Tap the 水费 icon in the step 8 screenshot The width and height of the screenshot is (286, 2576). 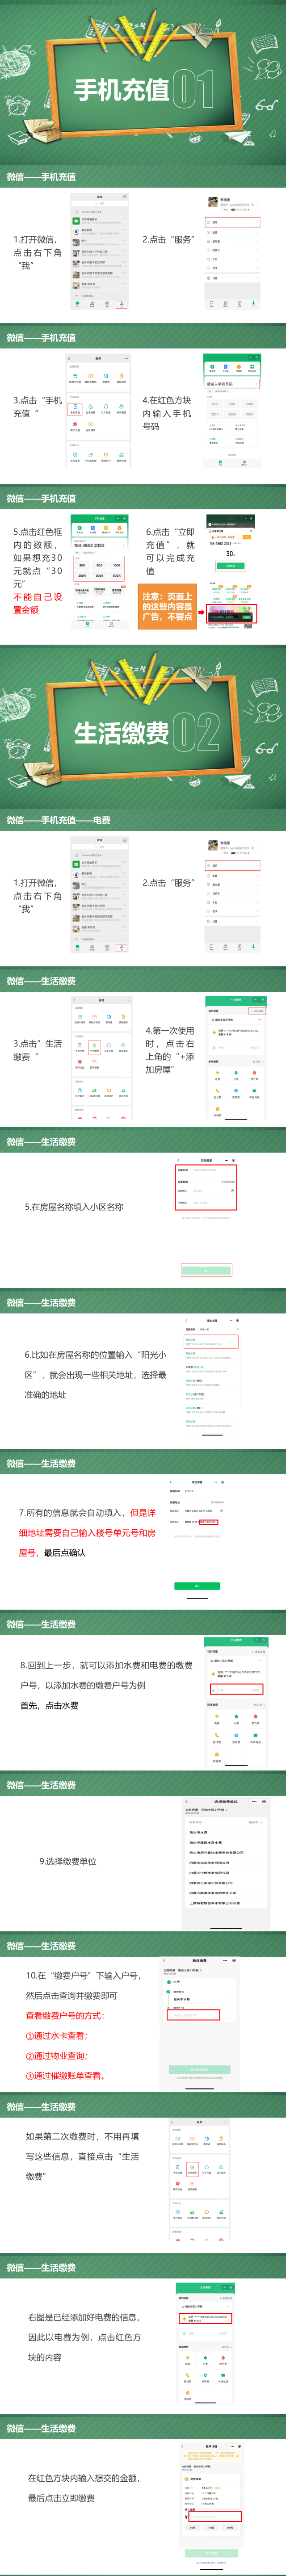coord(236,1719)
